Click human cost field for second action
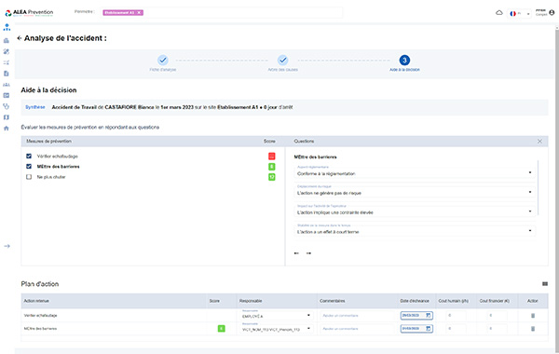The image size is (559, 354). point(456,328)
